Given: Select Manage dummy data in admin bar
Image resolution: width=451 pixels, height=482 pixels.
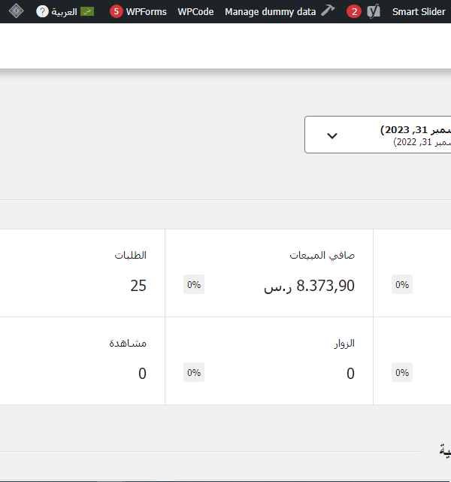Looking at the screenshot, I should pyautogui.click(x=271, y=12).
